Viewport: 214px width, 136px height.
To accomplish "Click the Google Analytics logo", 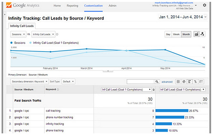I will 23,5.
